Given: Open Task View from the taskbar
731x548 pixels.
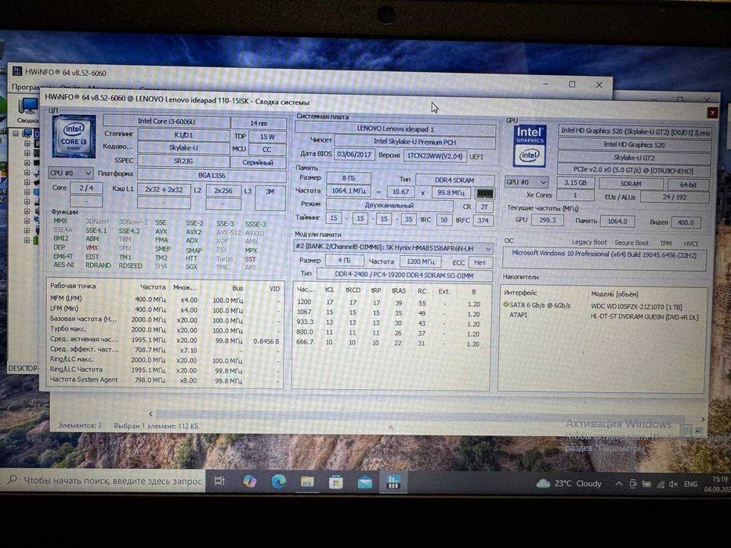Looking at the screenshot, I should (219, 481).
